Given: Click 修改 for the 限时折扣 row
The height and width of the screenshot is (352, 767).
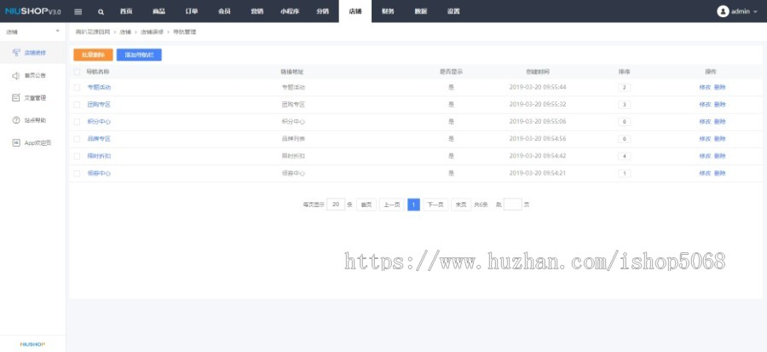Looking at the screenshot, I should click(x=705, y=156).
